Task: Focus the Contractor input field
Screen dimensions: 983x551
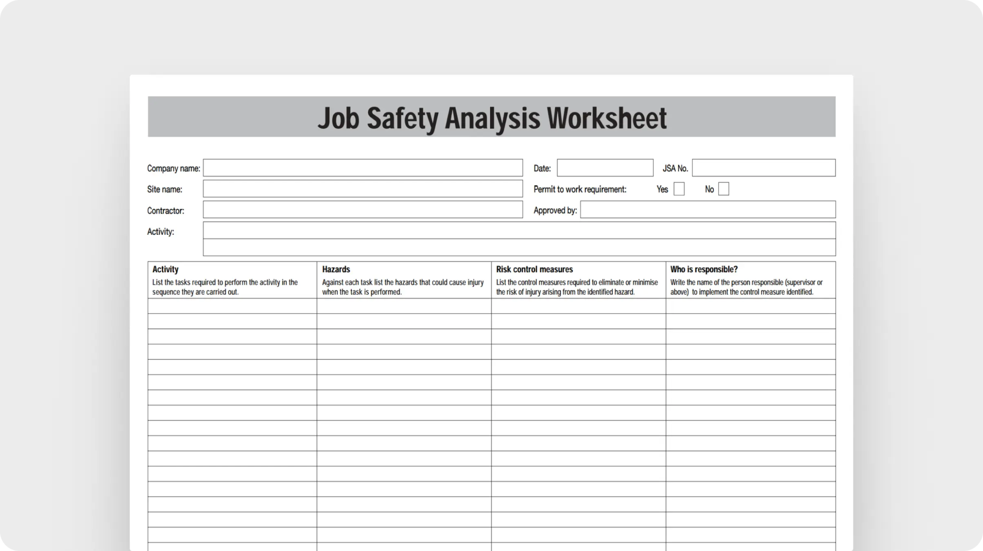Action: (362, 210)
